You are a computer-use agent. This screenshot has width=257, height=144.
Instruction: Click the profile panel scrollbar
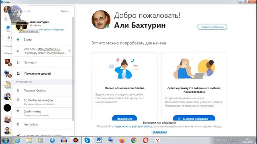73,68
